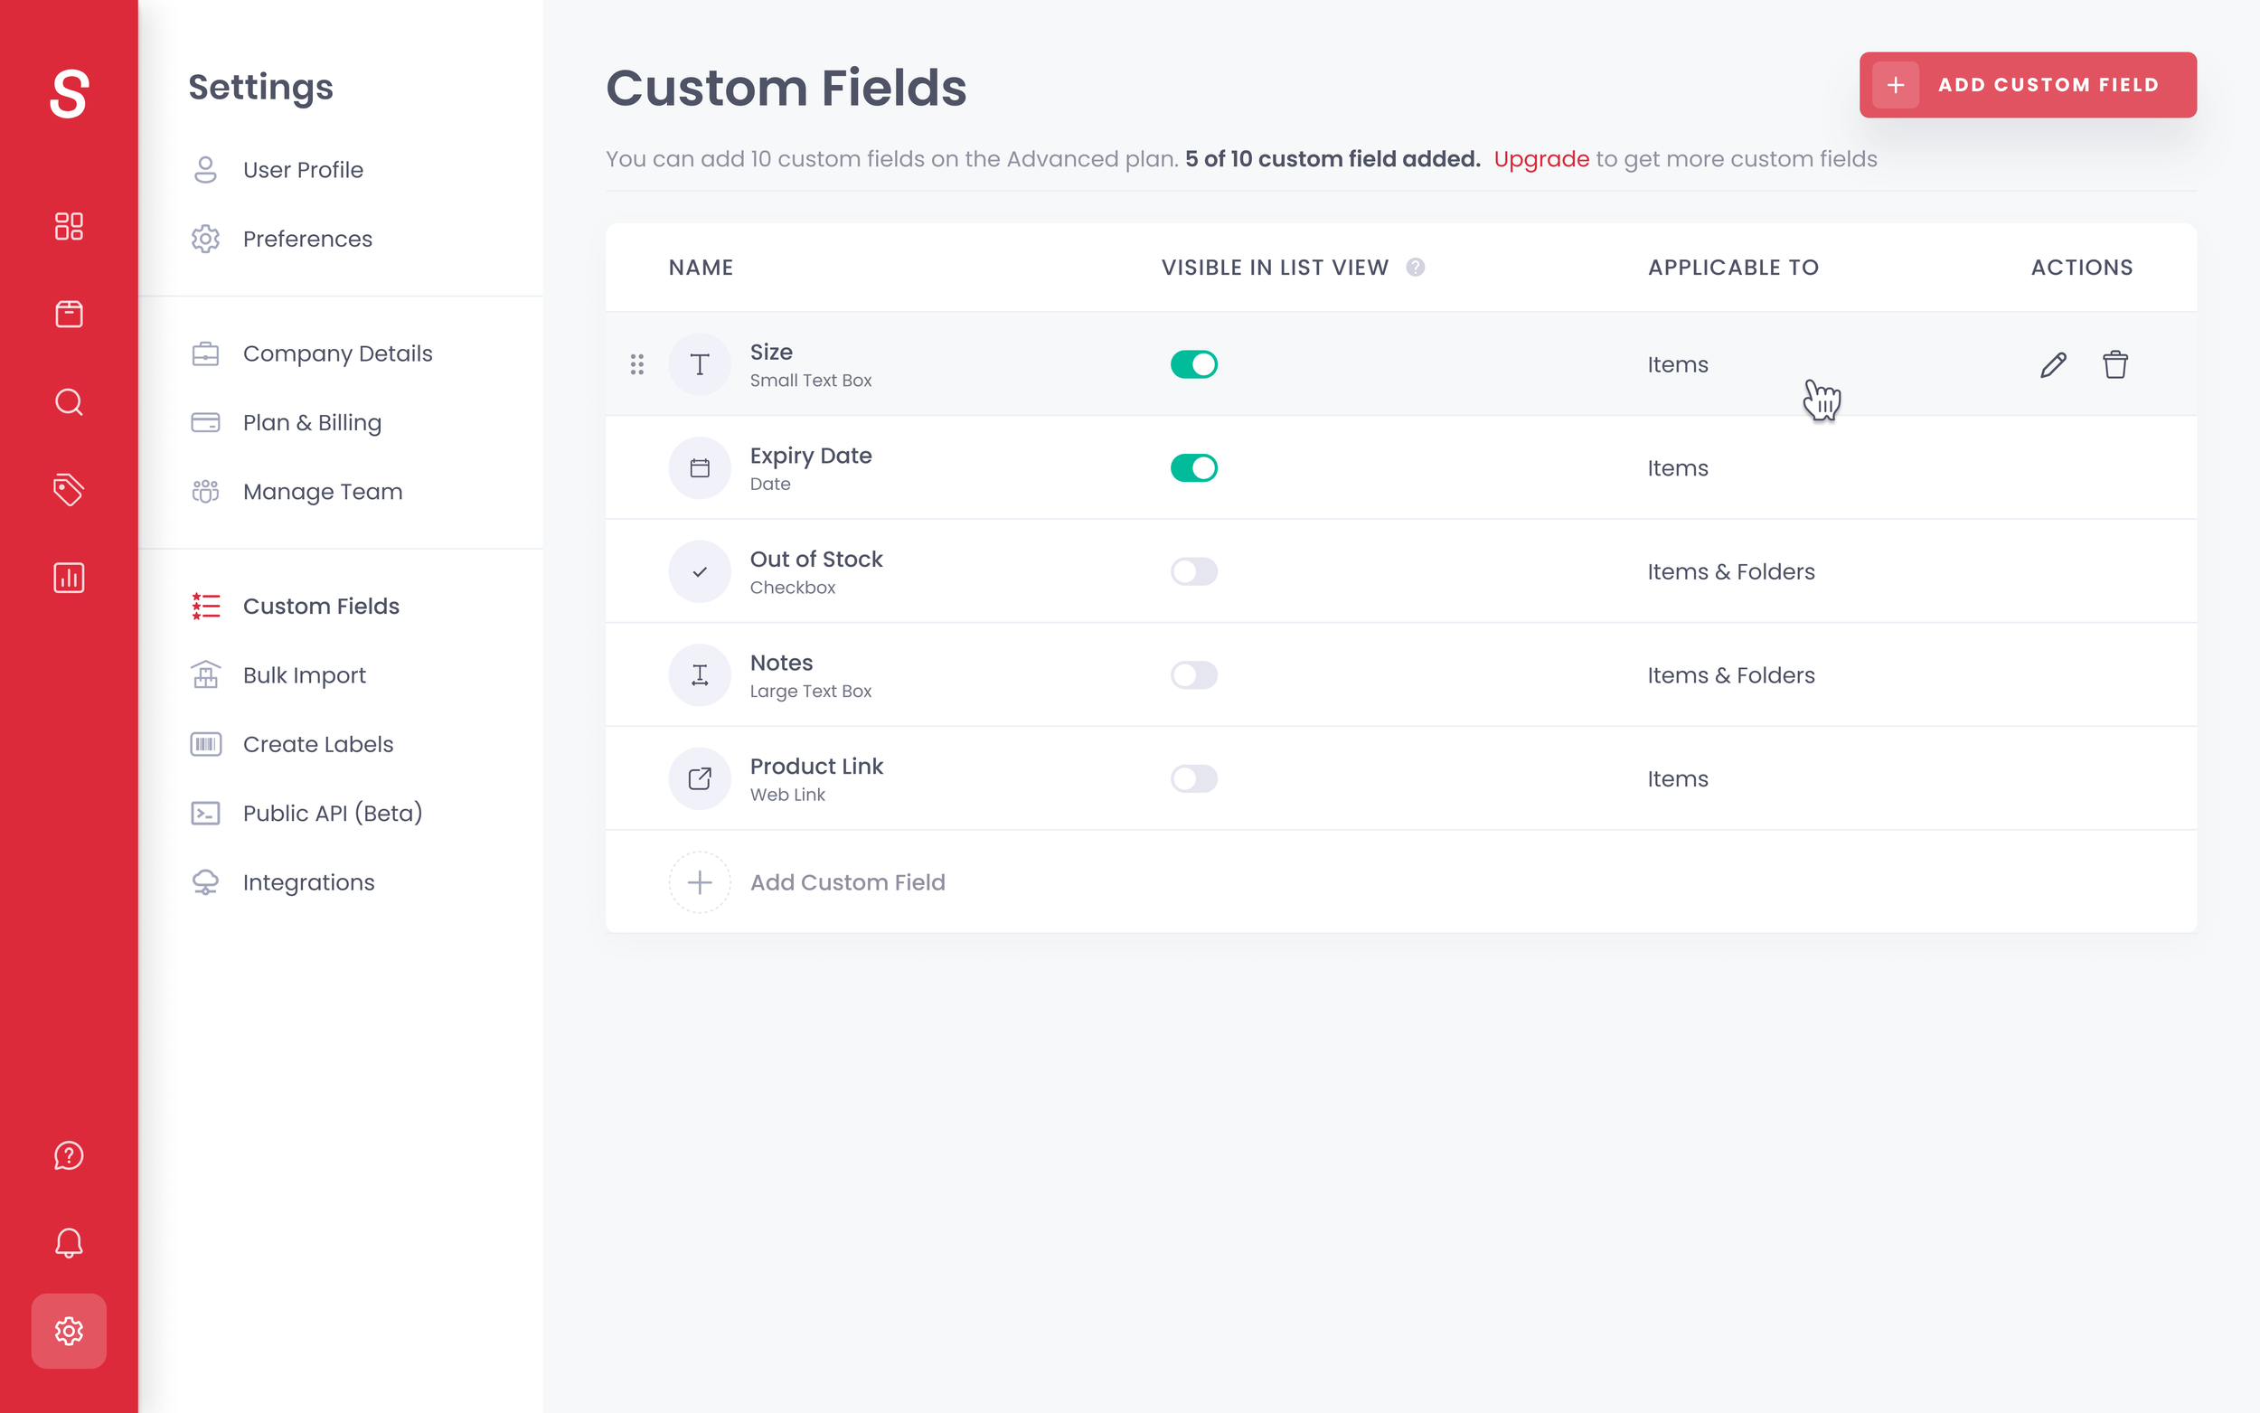
Task: Enable Notes list view toggle
Action: pyautogui.click(x=1194, y=675)
